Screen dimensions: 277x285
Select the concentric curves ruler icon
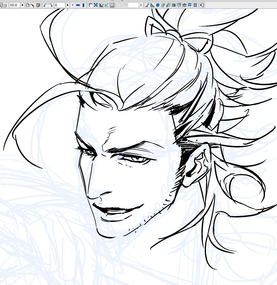(x=179, y=5)
